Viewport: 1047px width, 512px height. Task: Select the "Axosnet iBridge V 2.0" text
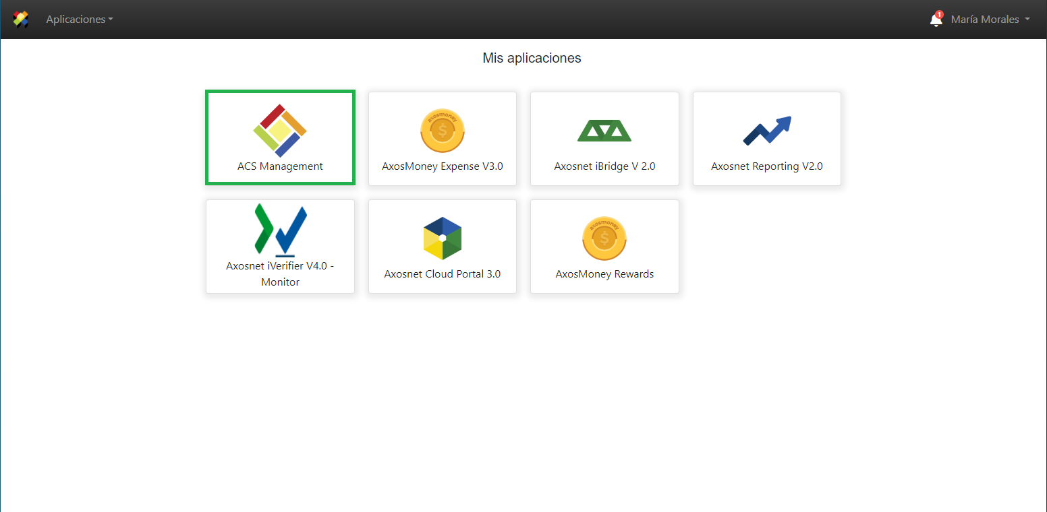point(604,166)
